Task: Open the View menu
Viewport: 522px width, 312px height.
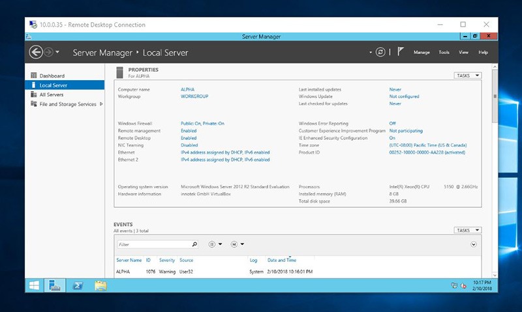Action: point(463,52)
